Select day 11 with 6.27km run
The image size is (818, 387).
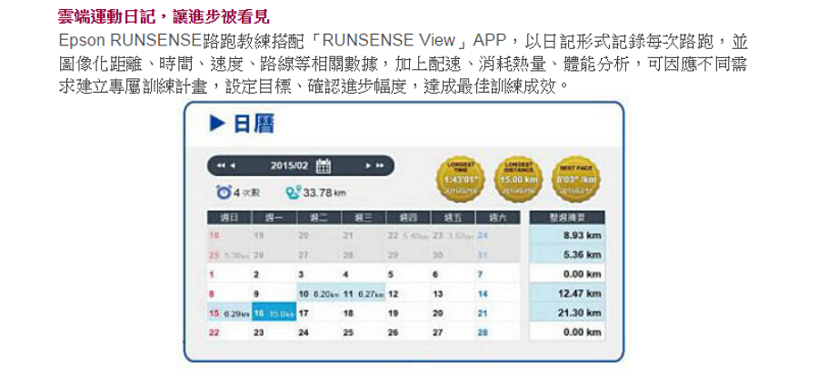pos(364,294)
